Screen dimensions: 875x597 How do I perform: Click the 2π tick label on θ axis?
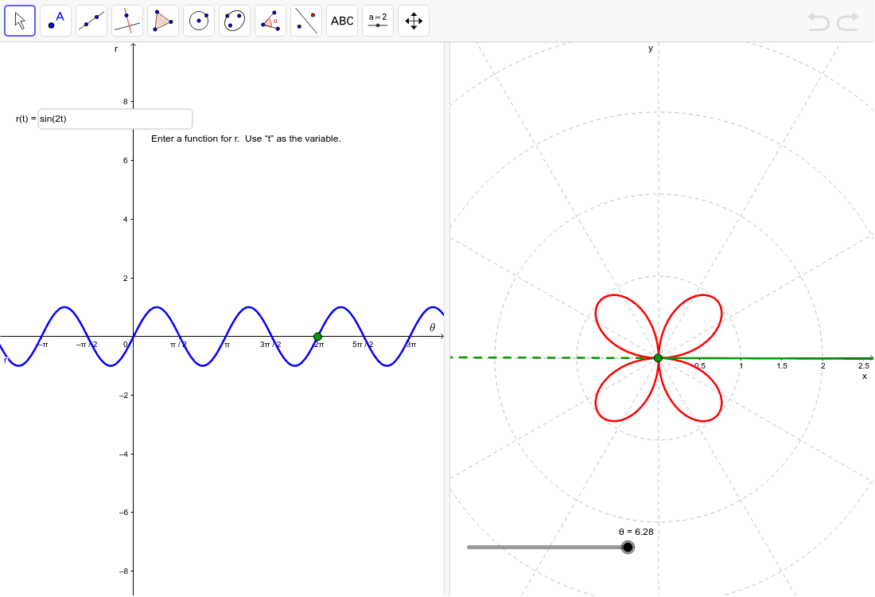coord(319,345)
